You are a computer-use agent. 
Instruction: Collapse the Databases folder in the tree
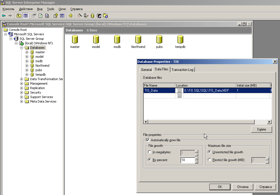click(22, 48)
